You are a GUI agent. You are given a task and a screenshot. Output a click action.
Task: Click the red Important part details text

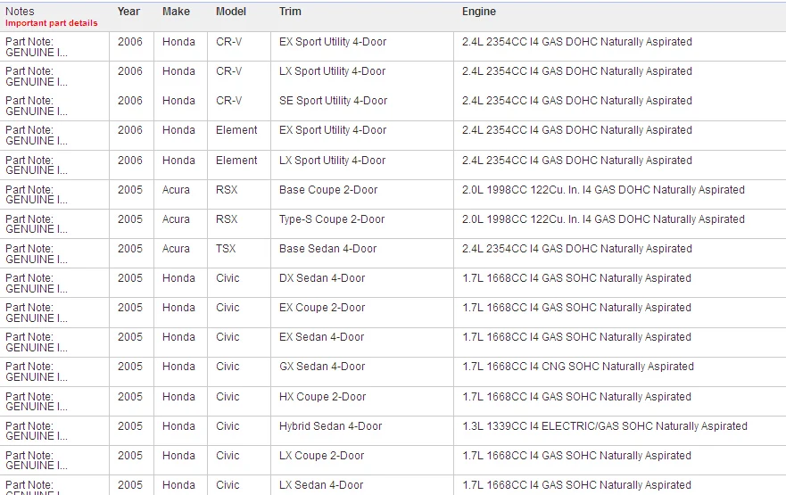click(x=52, y=23)
